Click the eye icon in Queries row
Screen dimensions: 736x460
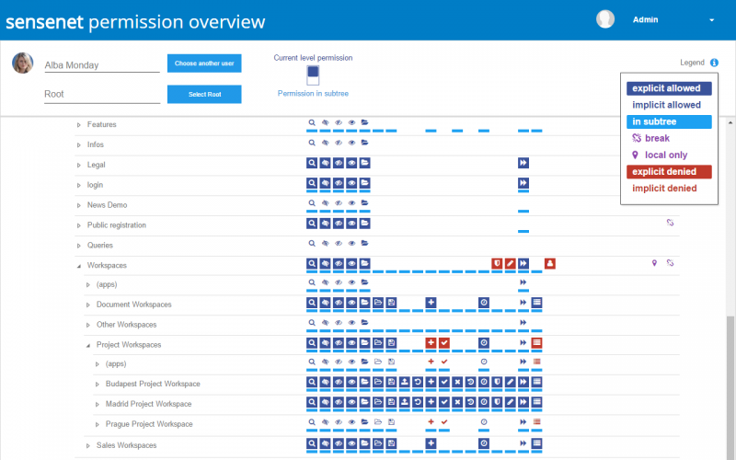(351, 244)
